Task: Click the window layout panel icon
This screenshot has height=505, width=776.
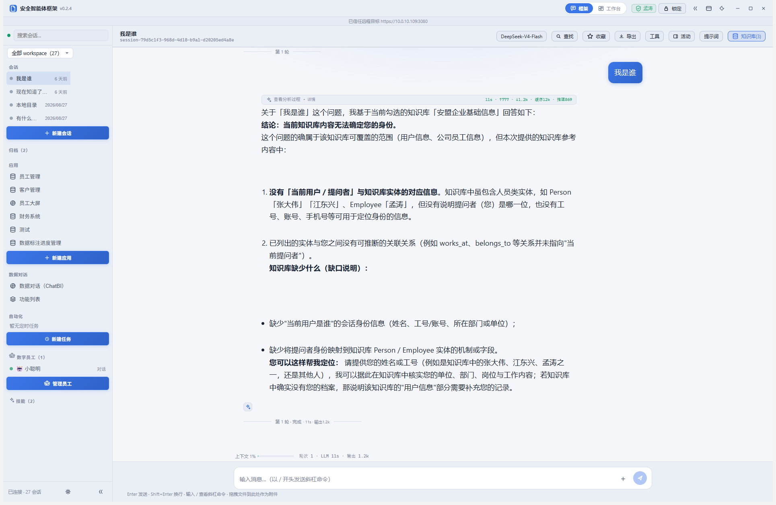Action: (709, 8)
